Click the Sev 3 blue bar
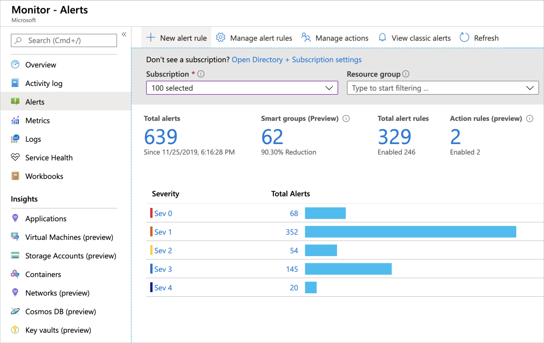This screenshot has width=544, height=343. (x=348, y=269)
